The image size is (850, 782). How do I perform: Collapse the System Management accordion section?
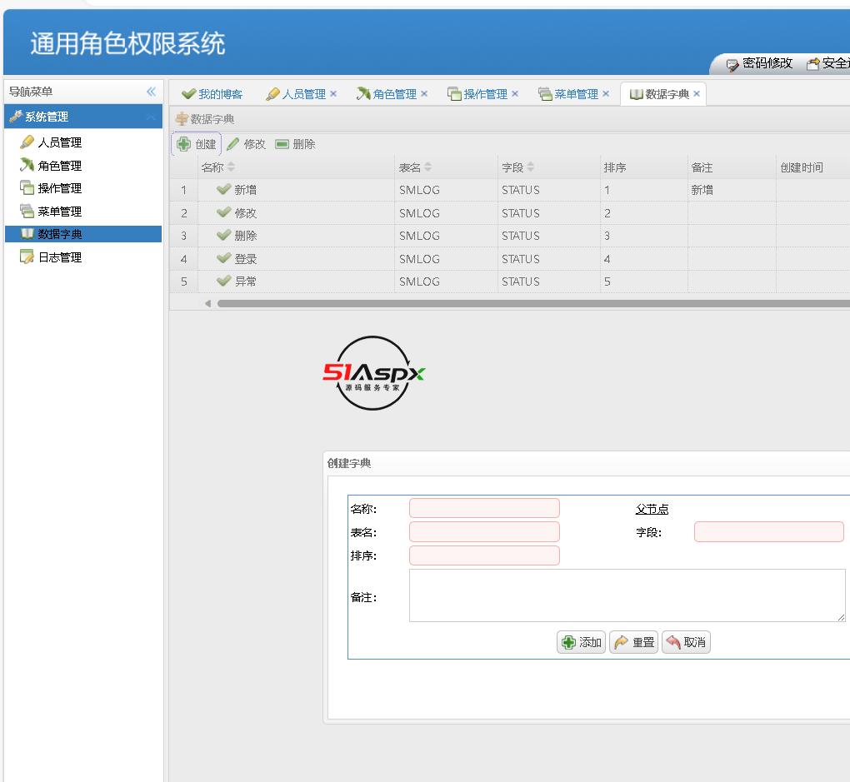pos(151,117)
